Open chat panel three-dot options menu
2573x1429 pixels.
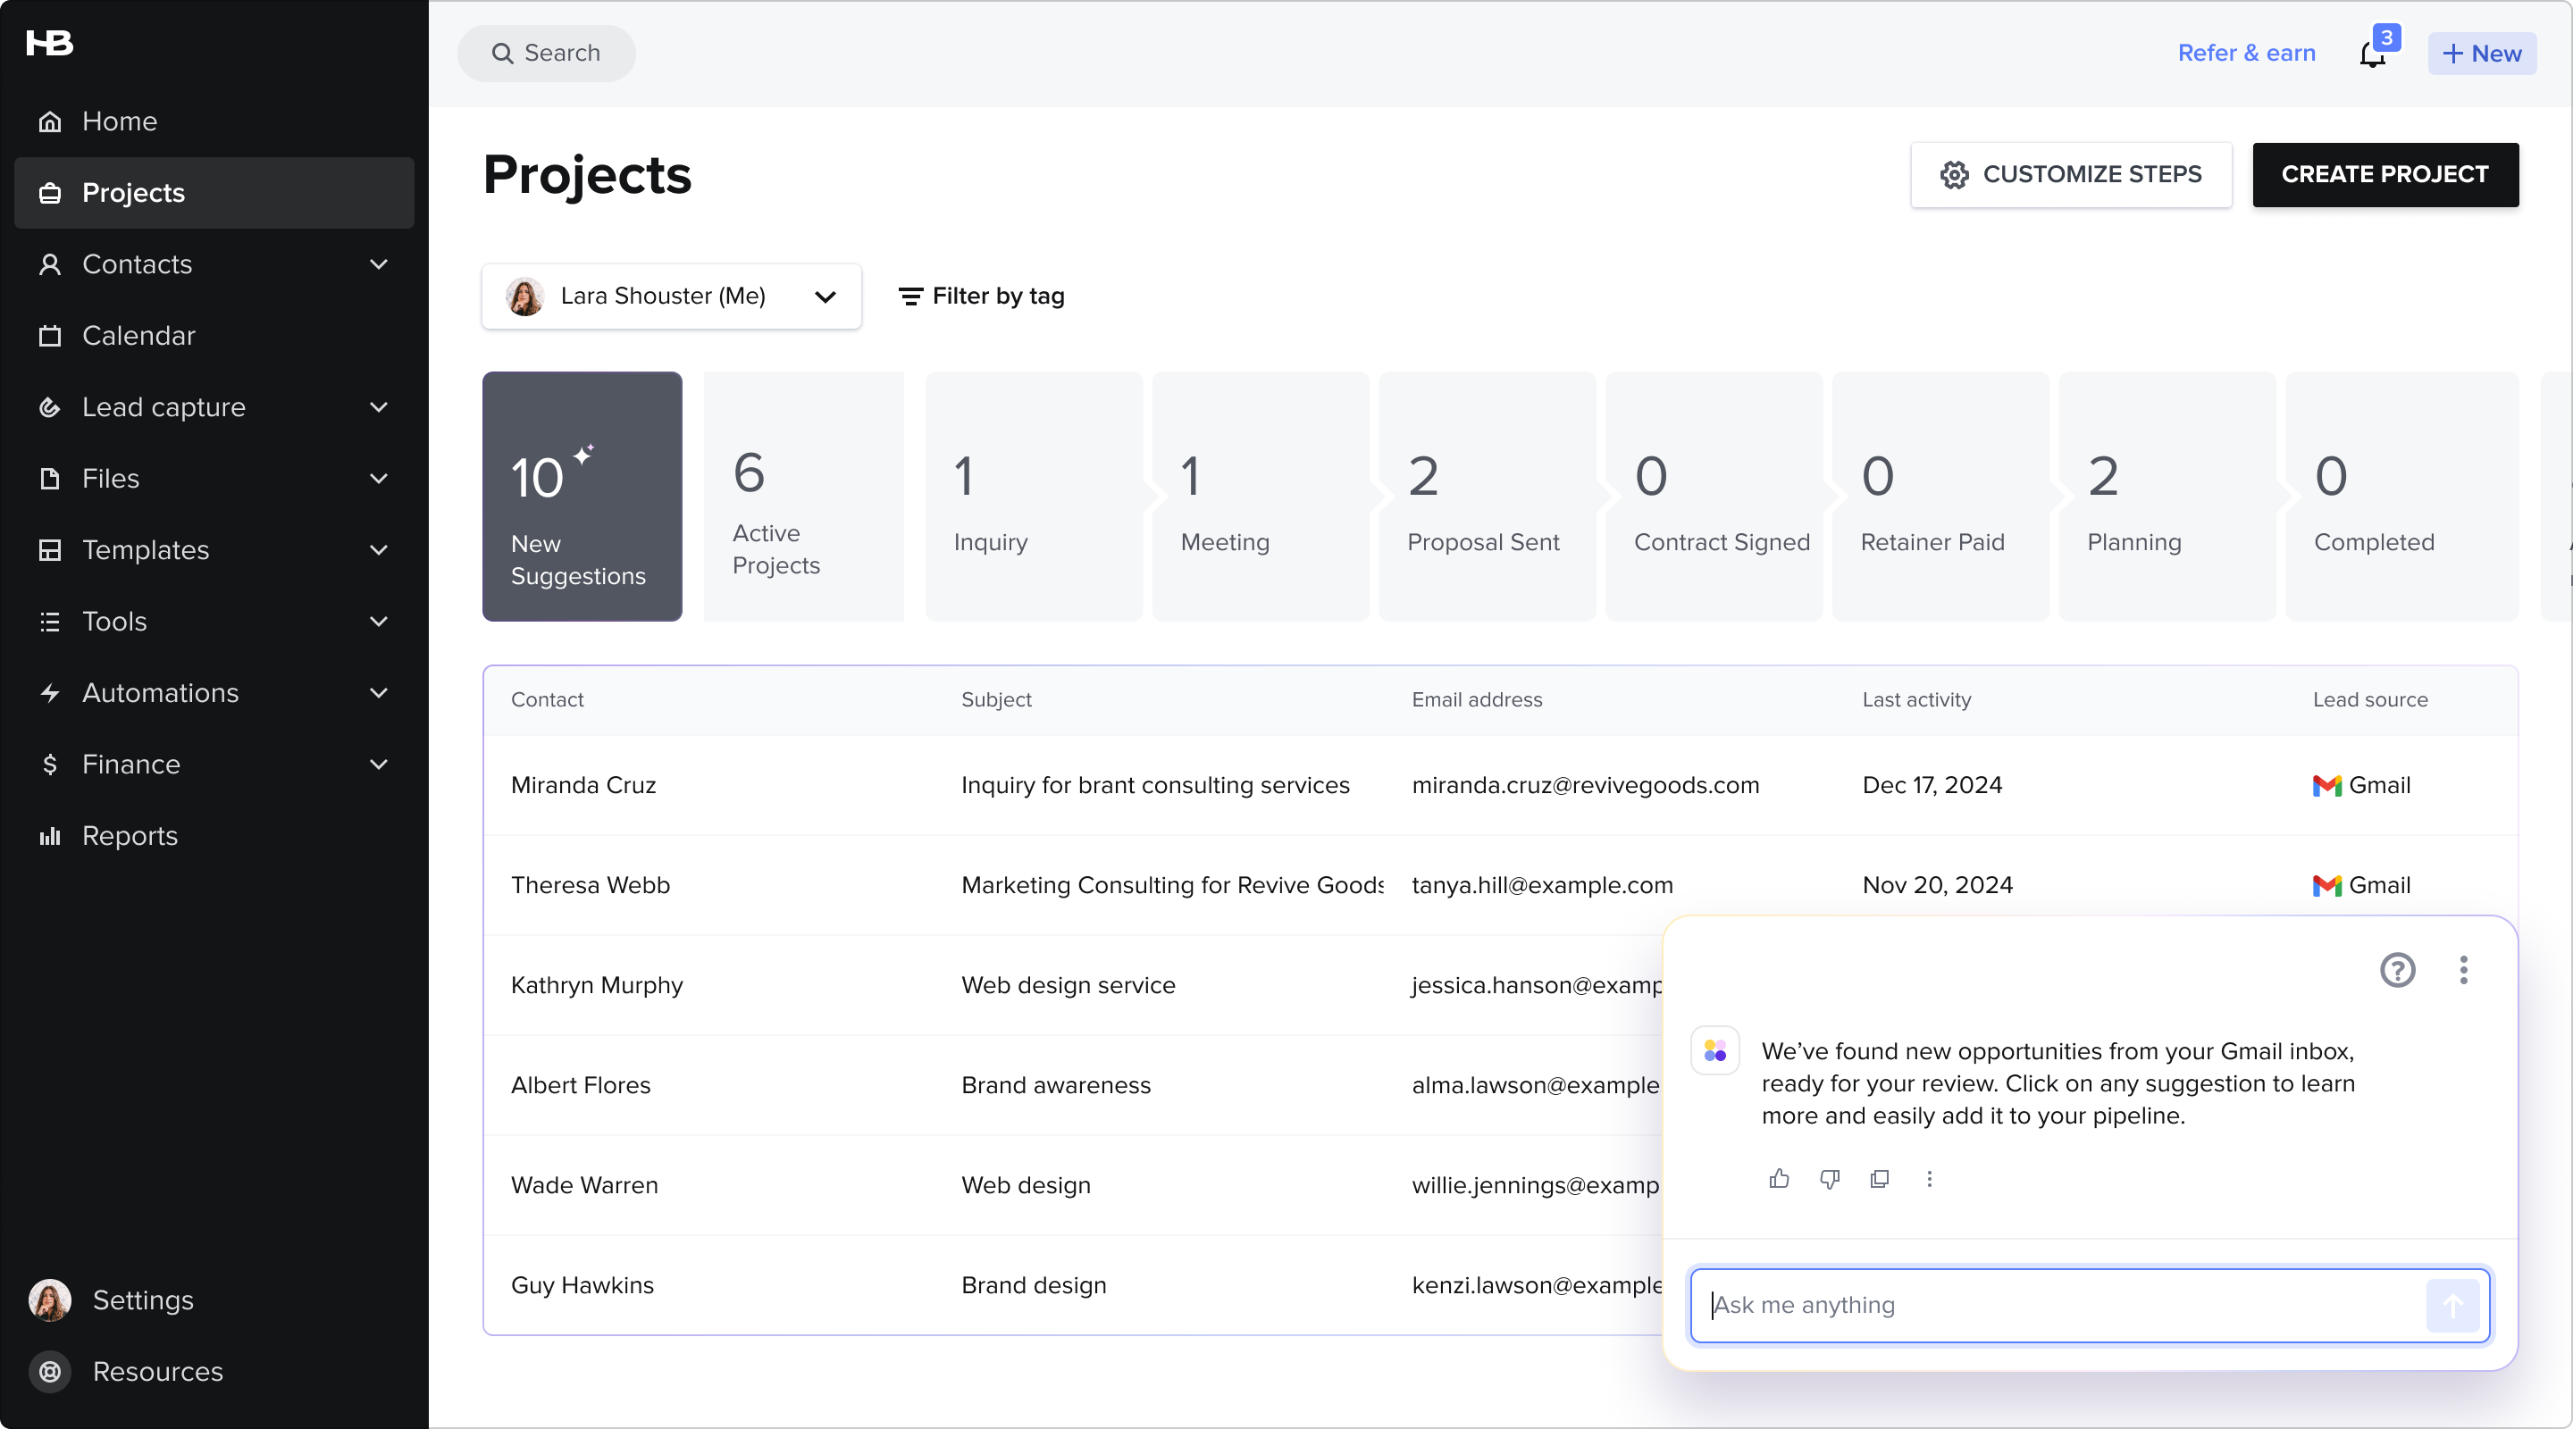(2463, 970)
